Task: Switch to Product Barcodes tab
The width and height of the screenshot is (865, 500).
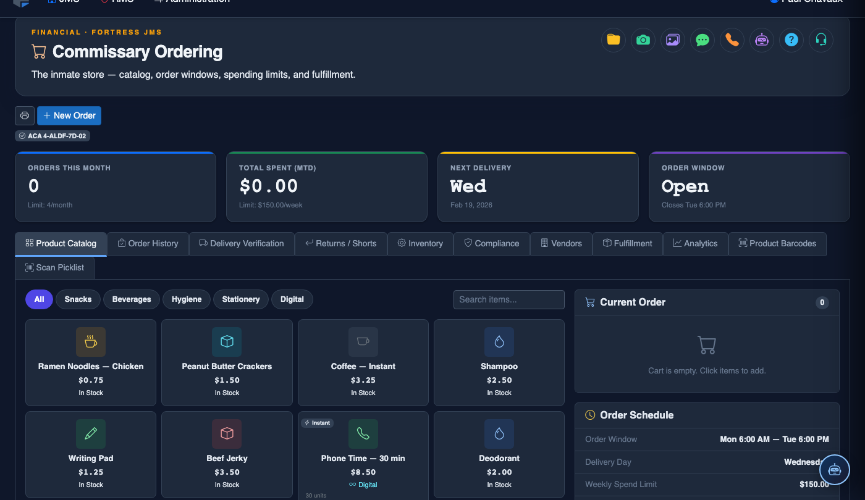Action: (777, 243)
